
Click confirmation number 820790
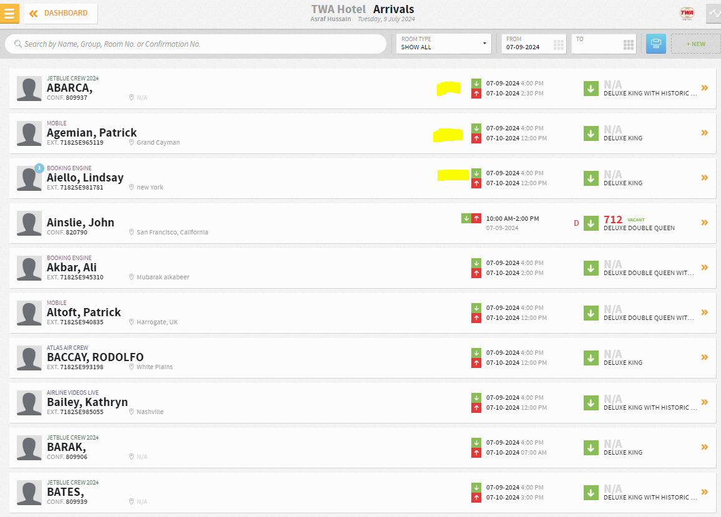[76, 233]
